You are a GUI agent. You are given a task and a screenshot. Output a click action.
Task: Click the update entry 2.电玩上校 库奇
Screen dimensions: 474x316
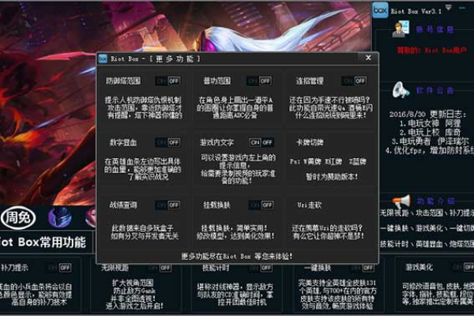[430, 132]
